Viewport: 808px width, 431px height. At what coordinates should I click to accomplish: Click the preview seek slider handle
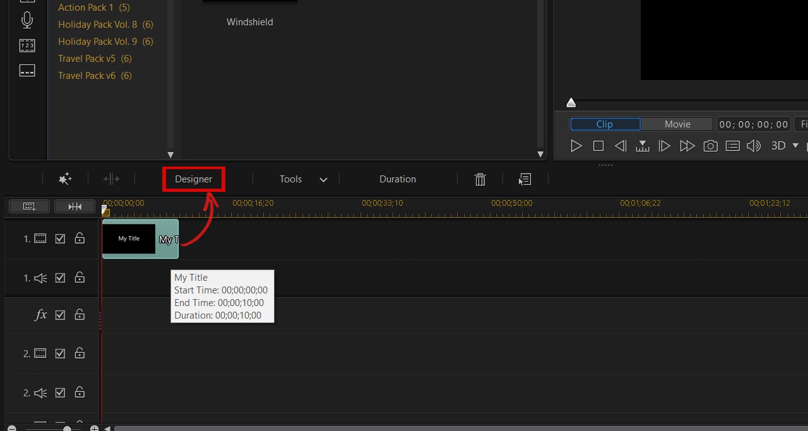[571, 103]
